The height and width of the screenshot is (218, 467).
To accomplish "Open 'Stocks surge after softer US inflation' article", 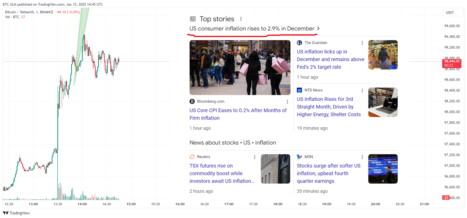I will coord(328,173).
